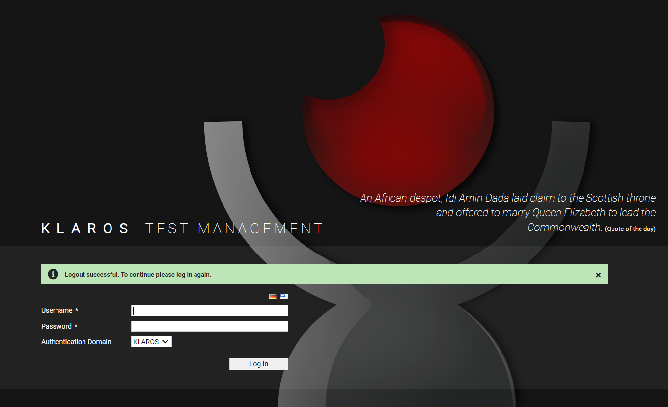Open the Authentication Domain dropdown
Screen dimensions: 668x407
tap(151, 341)
